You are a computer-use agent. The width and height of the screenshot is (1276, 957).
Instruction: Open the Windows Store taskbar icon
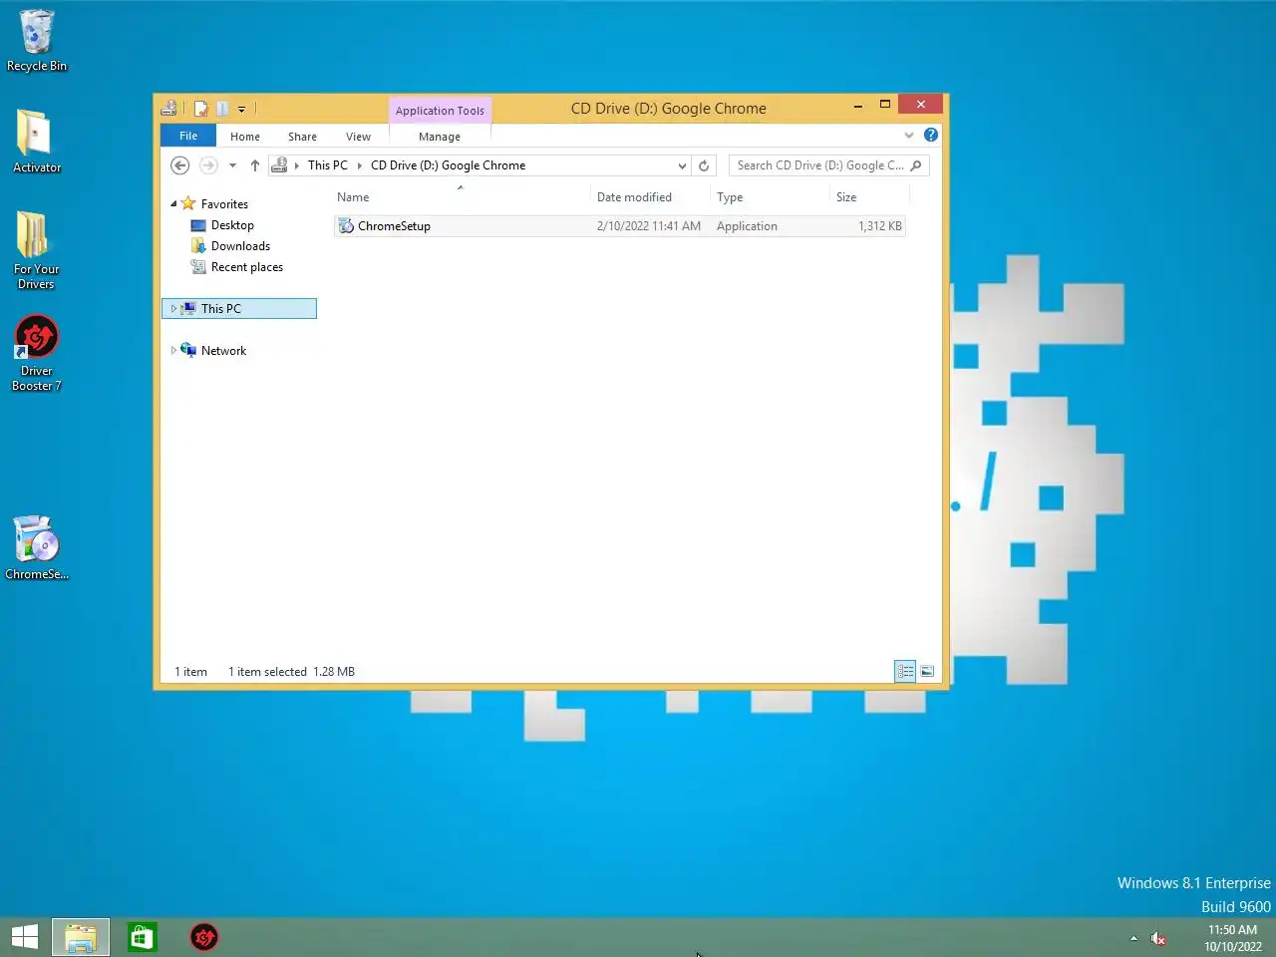pyautogui.click(x=143, y=937)
